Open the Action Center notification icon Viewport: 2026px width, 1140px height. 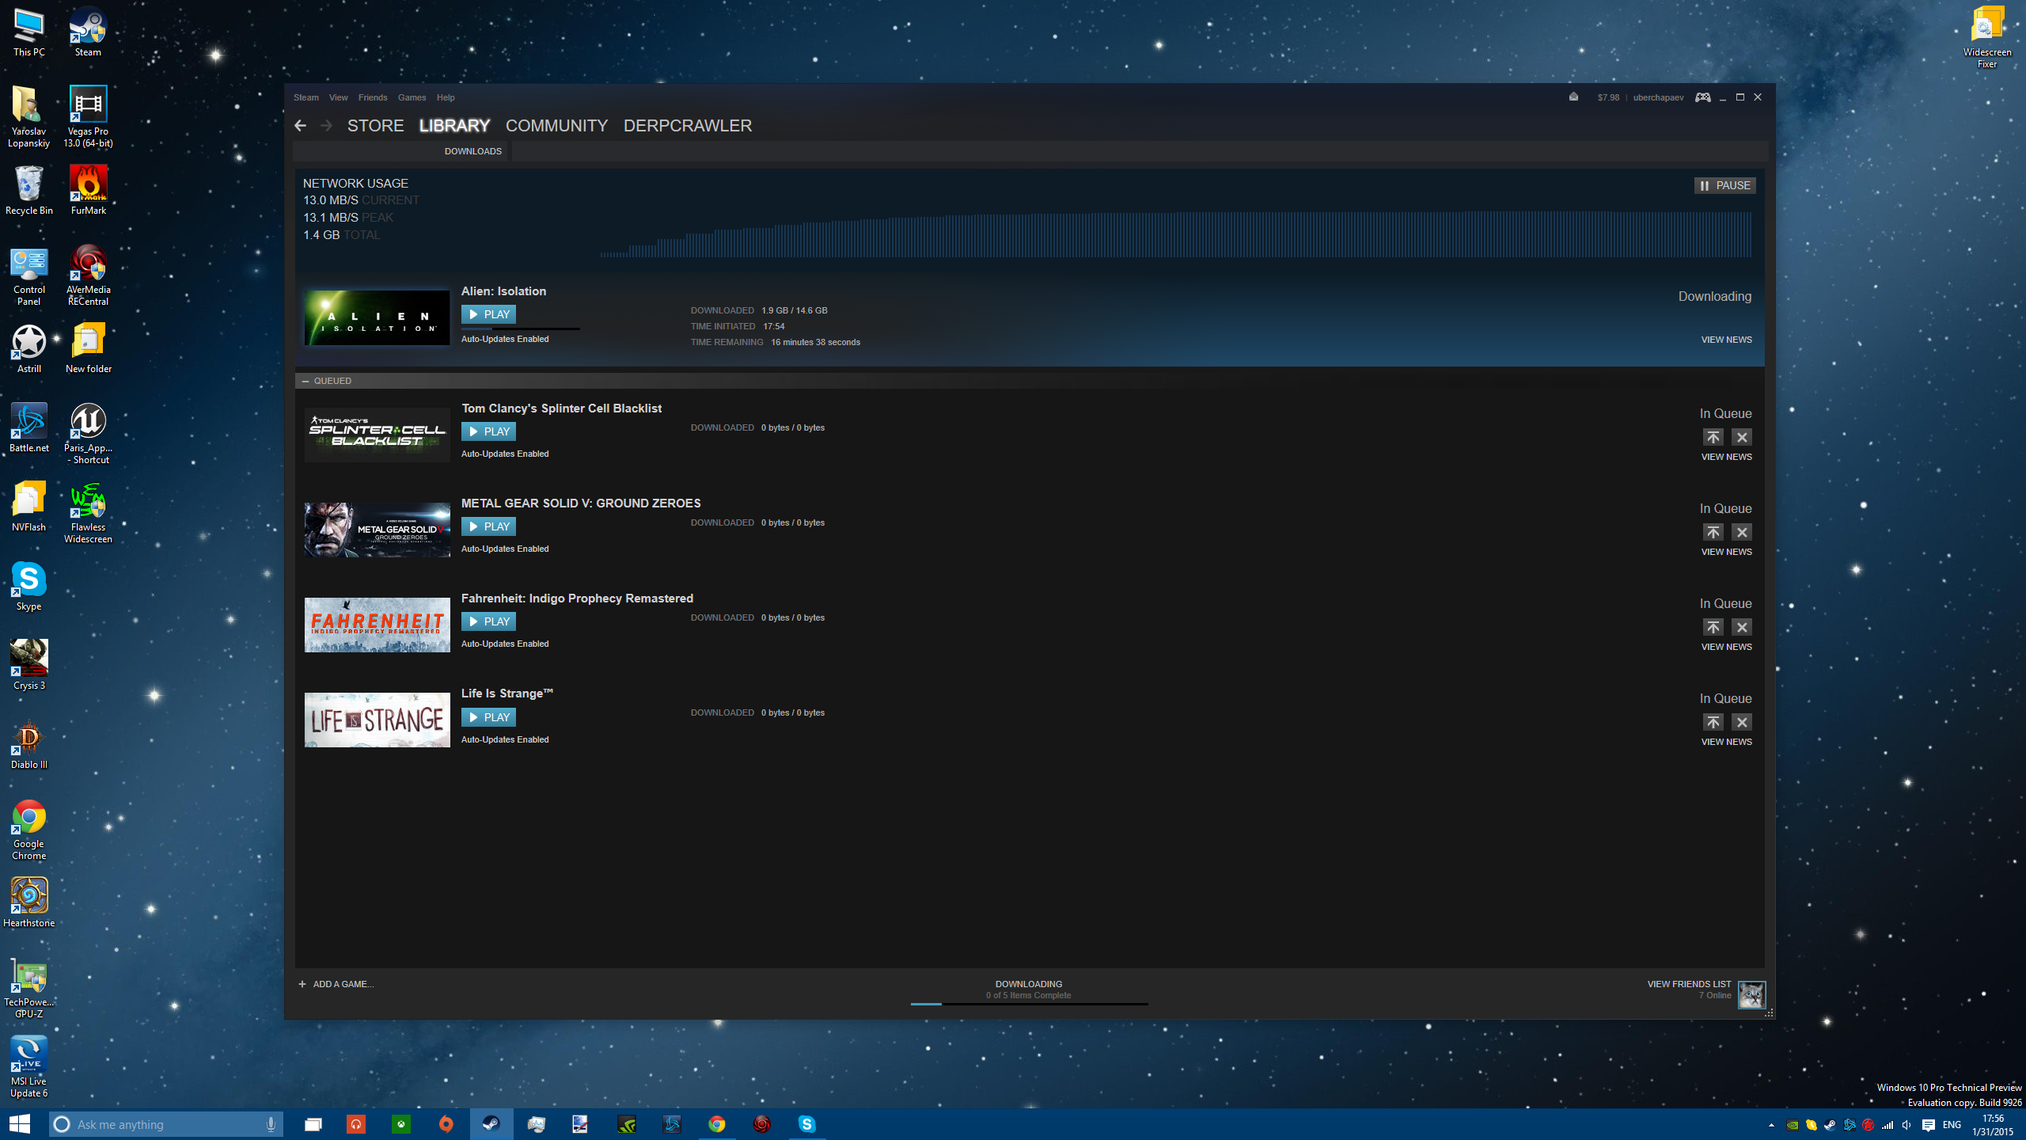coord(1929,1125)
